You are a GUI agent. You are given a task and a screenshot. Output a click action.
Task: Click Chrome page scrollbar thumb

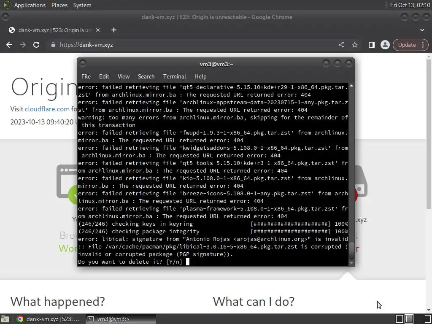pyautogui.click(x=429, y=134)
